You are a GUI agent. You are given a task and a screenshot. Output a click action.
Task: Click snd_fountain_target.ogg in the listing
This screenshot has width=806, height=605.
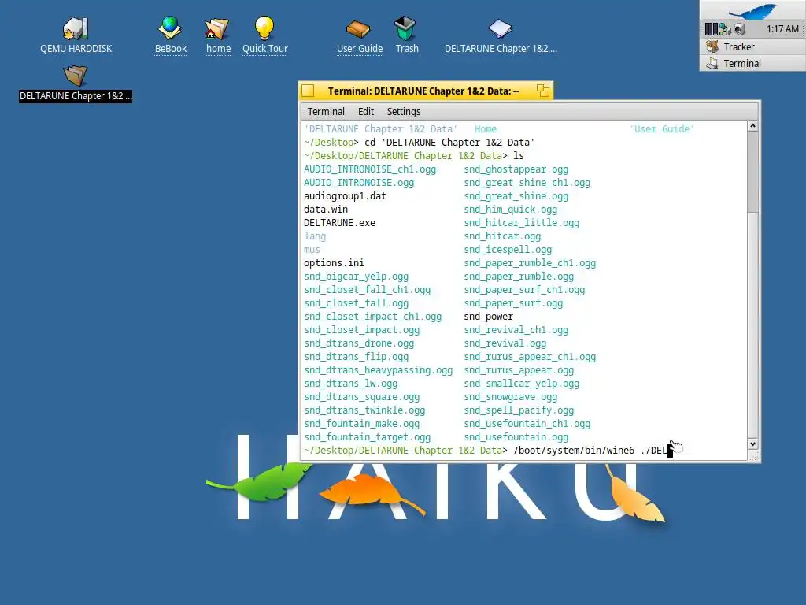(367, 436)
